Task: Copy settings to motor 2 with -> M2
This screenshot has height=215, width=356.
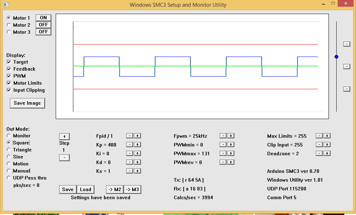Action: point(115,190)
